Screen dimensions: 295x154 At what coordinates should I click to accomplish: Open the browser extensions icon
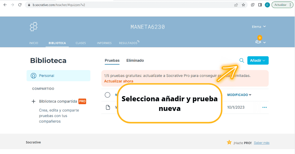(x=253, y=5)
